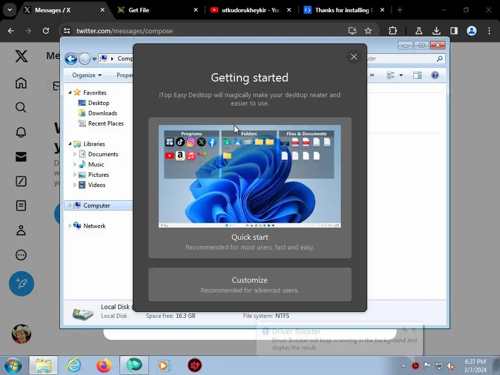500x375 pixels.
Task: Go back in Explorer window
Action: (71, 59)
